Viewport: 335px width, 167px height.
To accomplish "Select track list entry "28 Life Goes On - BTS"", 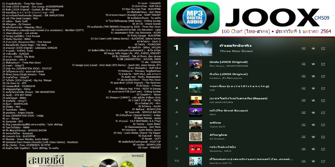I will [x=14, y=83].
